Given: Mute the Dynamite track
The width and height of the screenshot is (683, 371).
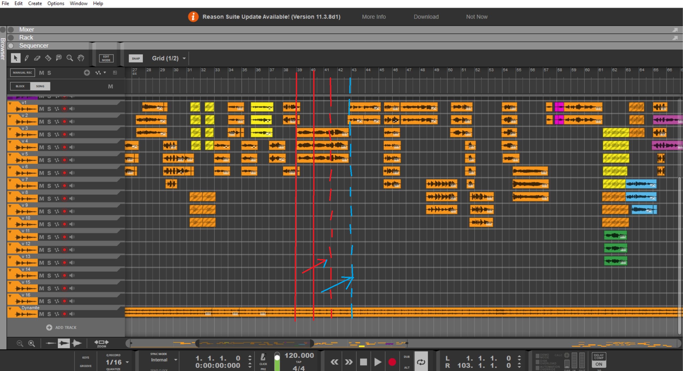Looking at the screenshot, I should (41, 314).
